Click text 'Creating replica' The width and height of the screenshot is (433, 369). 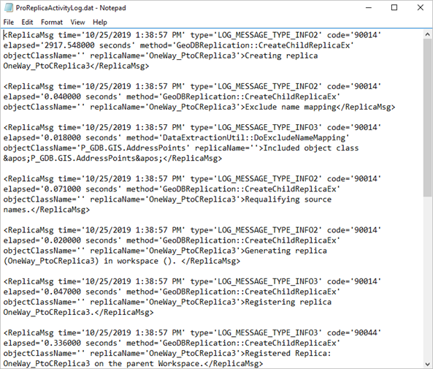click(x=281, y=56)
